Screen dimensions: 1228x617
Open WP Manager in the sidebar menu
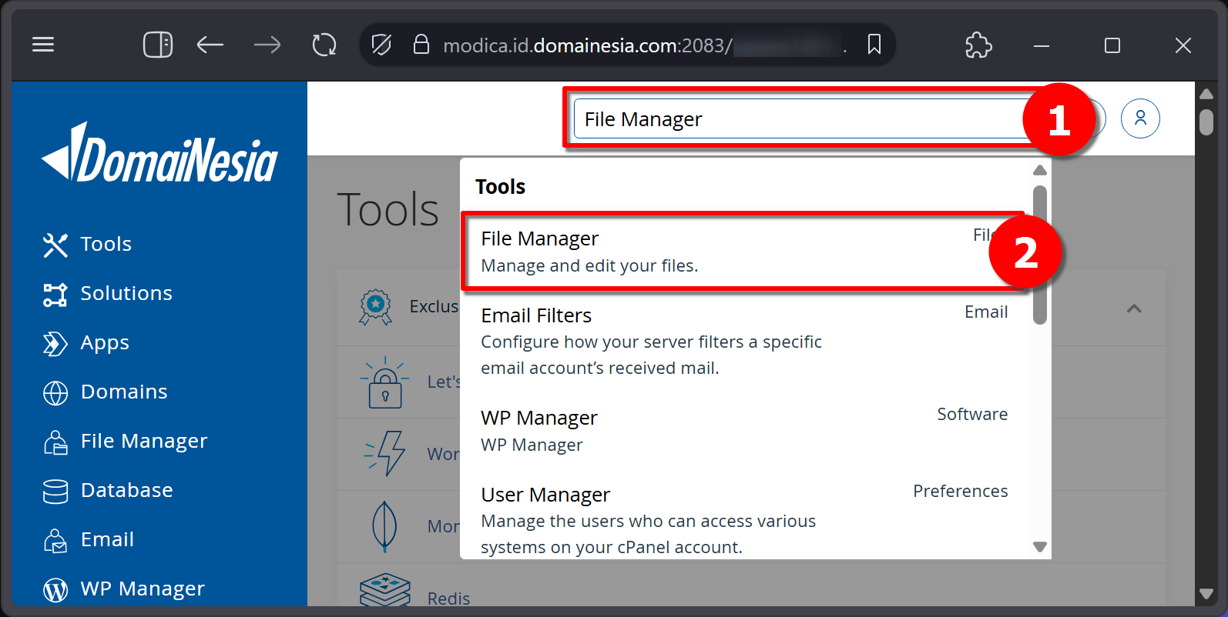[x=143, y=589]
